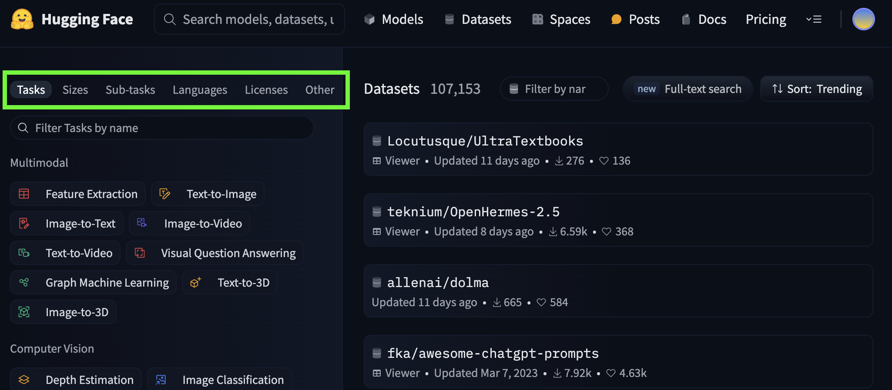Click the Image-to-3D icon
Image resolution: width=892 pixels, height=390 pixels.
point(24,312)
